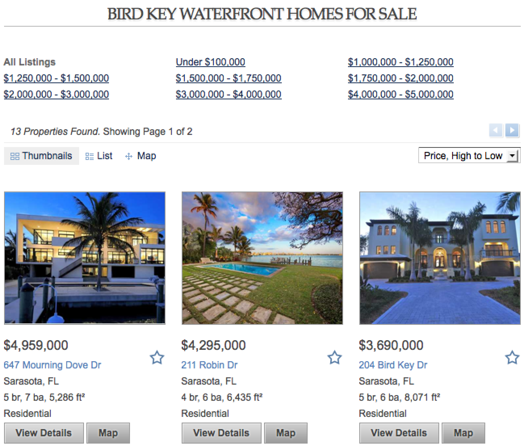Go to next results page arrow
524x446 pixels.
pos(512,130)
